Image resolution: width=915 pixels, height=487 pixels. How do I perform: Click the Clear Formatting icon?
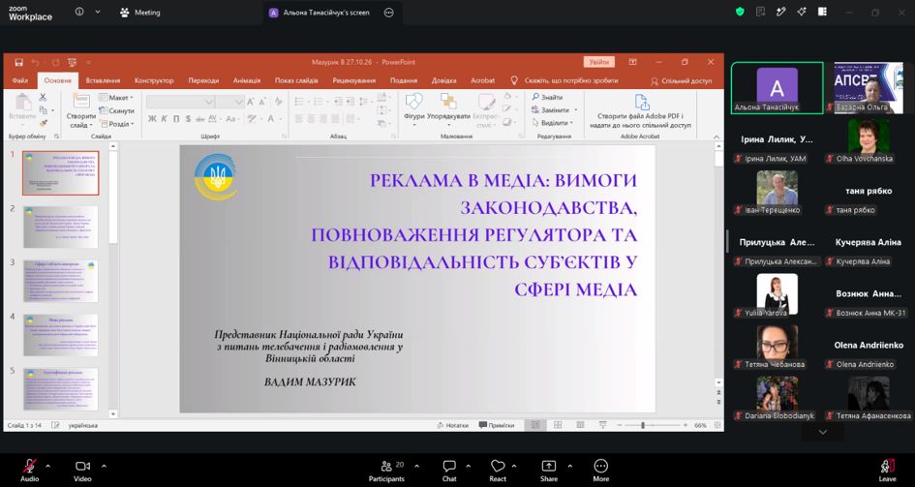pos(279,102)
